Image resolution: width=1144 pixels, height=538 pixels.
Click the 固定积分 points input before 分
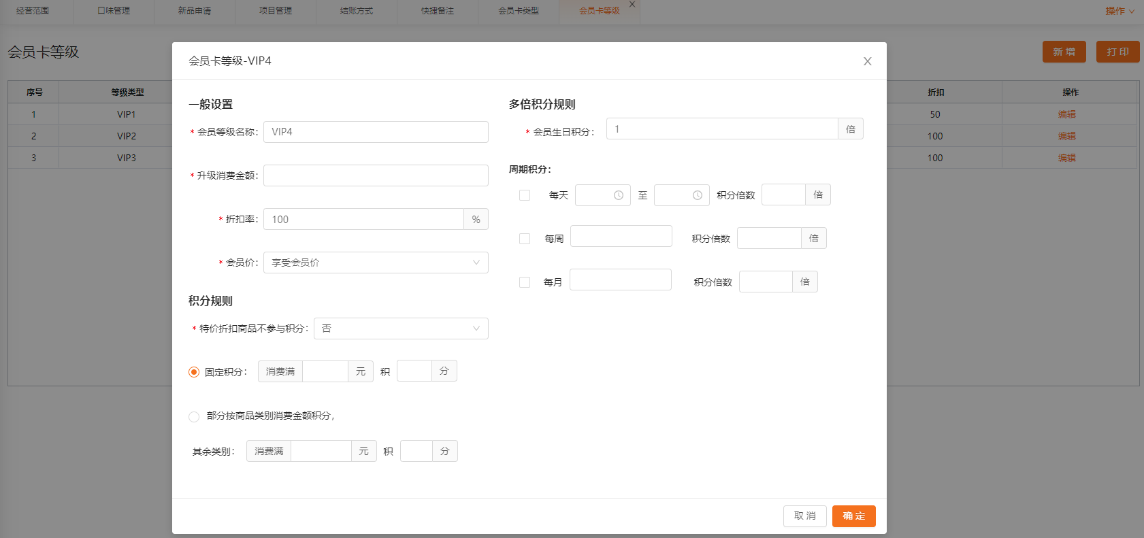[x=414, y=371]
